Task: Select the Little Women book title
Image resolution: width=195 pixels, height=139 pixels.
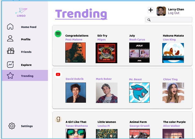Action: click(x=107, y=122)
